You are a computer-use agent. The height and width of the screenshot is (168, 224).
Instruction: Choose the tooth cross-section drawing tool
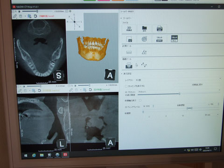pyautogui.click(x=129, y=65)
